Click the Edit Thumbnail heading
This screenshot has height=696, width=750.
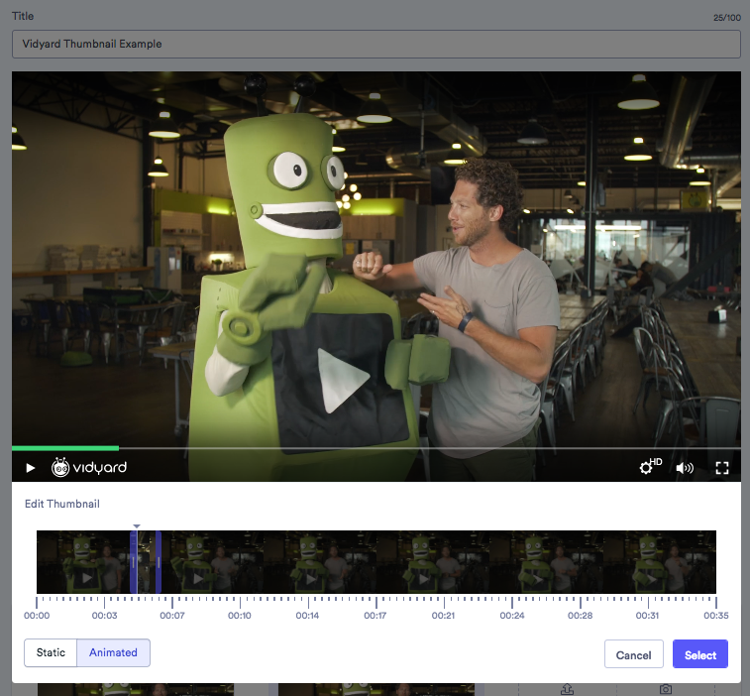pos(62,504)
